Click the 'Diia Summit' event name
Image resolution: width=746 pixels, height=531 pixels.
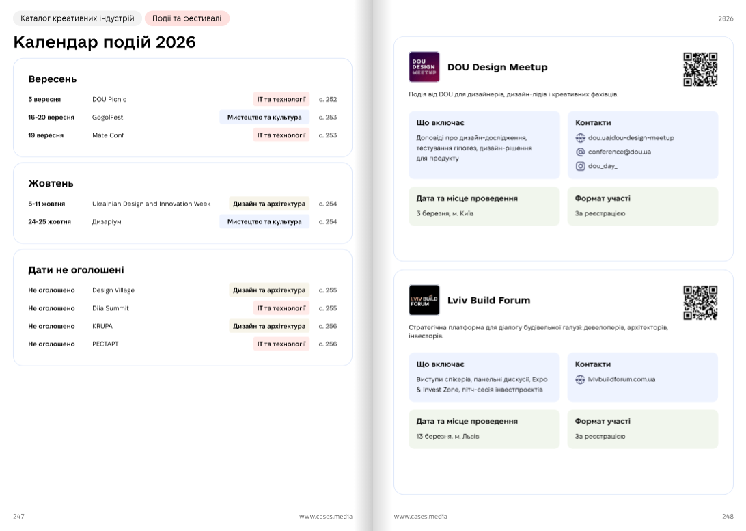[111, 308]
